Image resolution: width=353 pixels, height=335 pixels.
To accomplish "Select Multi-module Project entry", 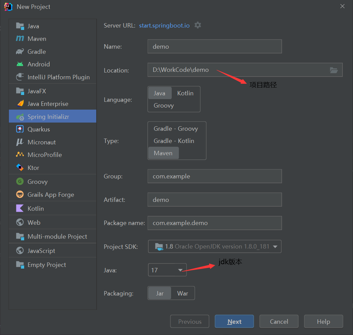I will click(53, 237).
